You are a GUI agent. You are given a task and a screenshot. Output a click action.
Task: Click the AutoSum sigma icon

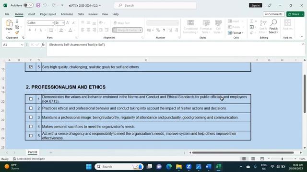[252, 21]
